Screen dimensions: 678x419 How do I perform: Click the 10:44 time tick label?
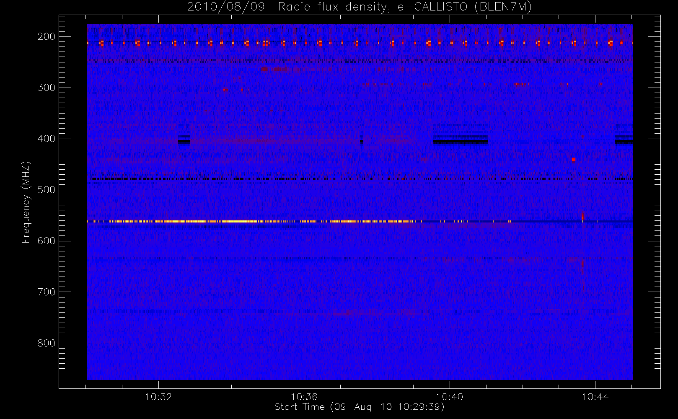[x=595, y=397]
